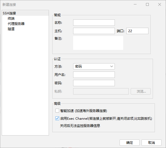Click the 备注 text area
The image size is (166, 148).
coord(98,43)
